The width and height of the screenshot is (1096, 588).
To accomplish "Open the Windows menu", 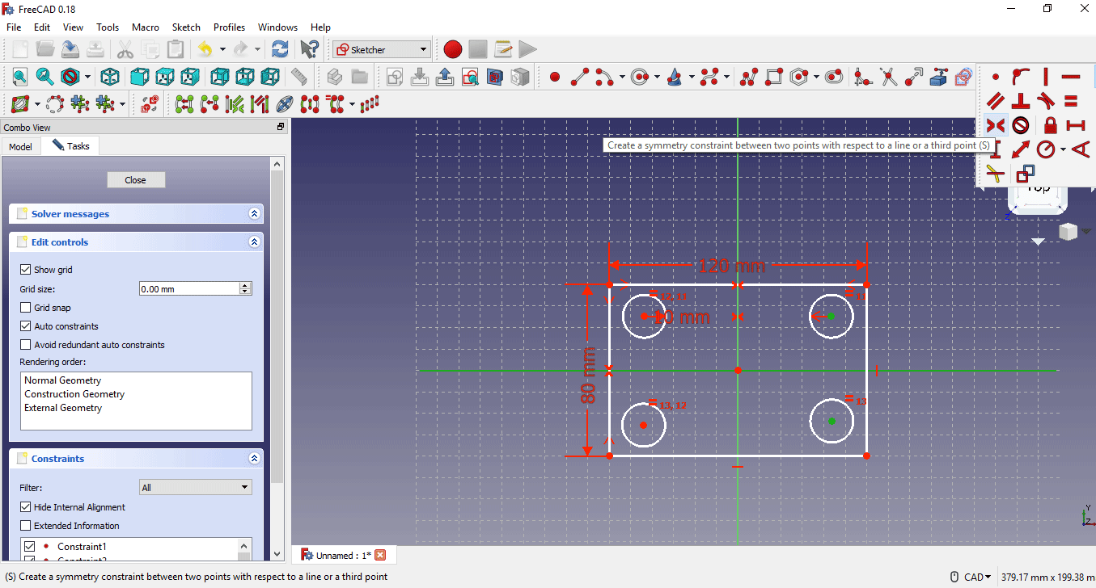I will click(277, 27).
